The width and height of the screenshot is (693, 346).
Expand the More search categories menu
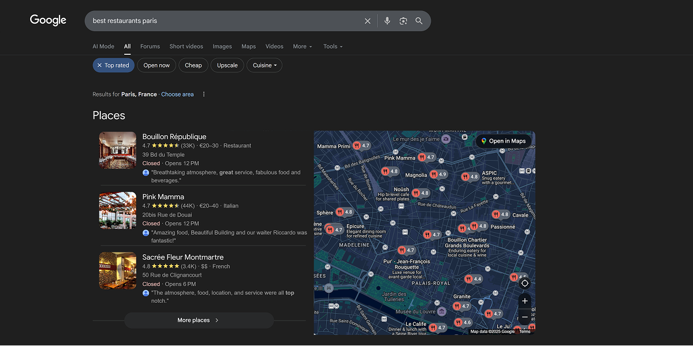(x=302, y=46)
